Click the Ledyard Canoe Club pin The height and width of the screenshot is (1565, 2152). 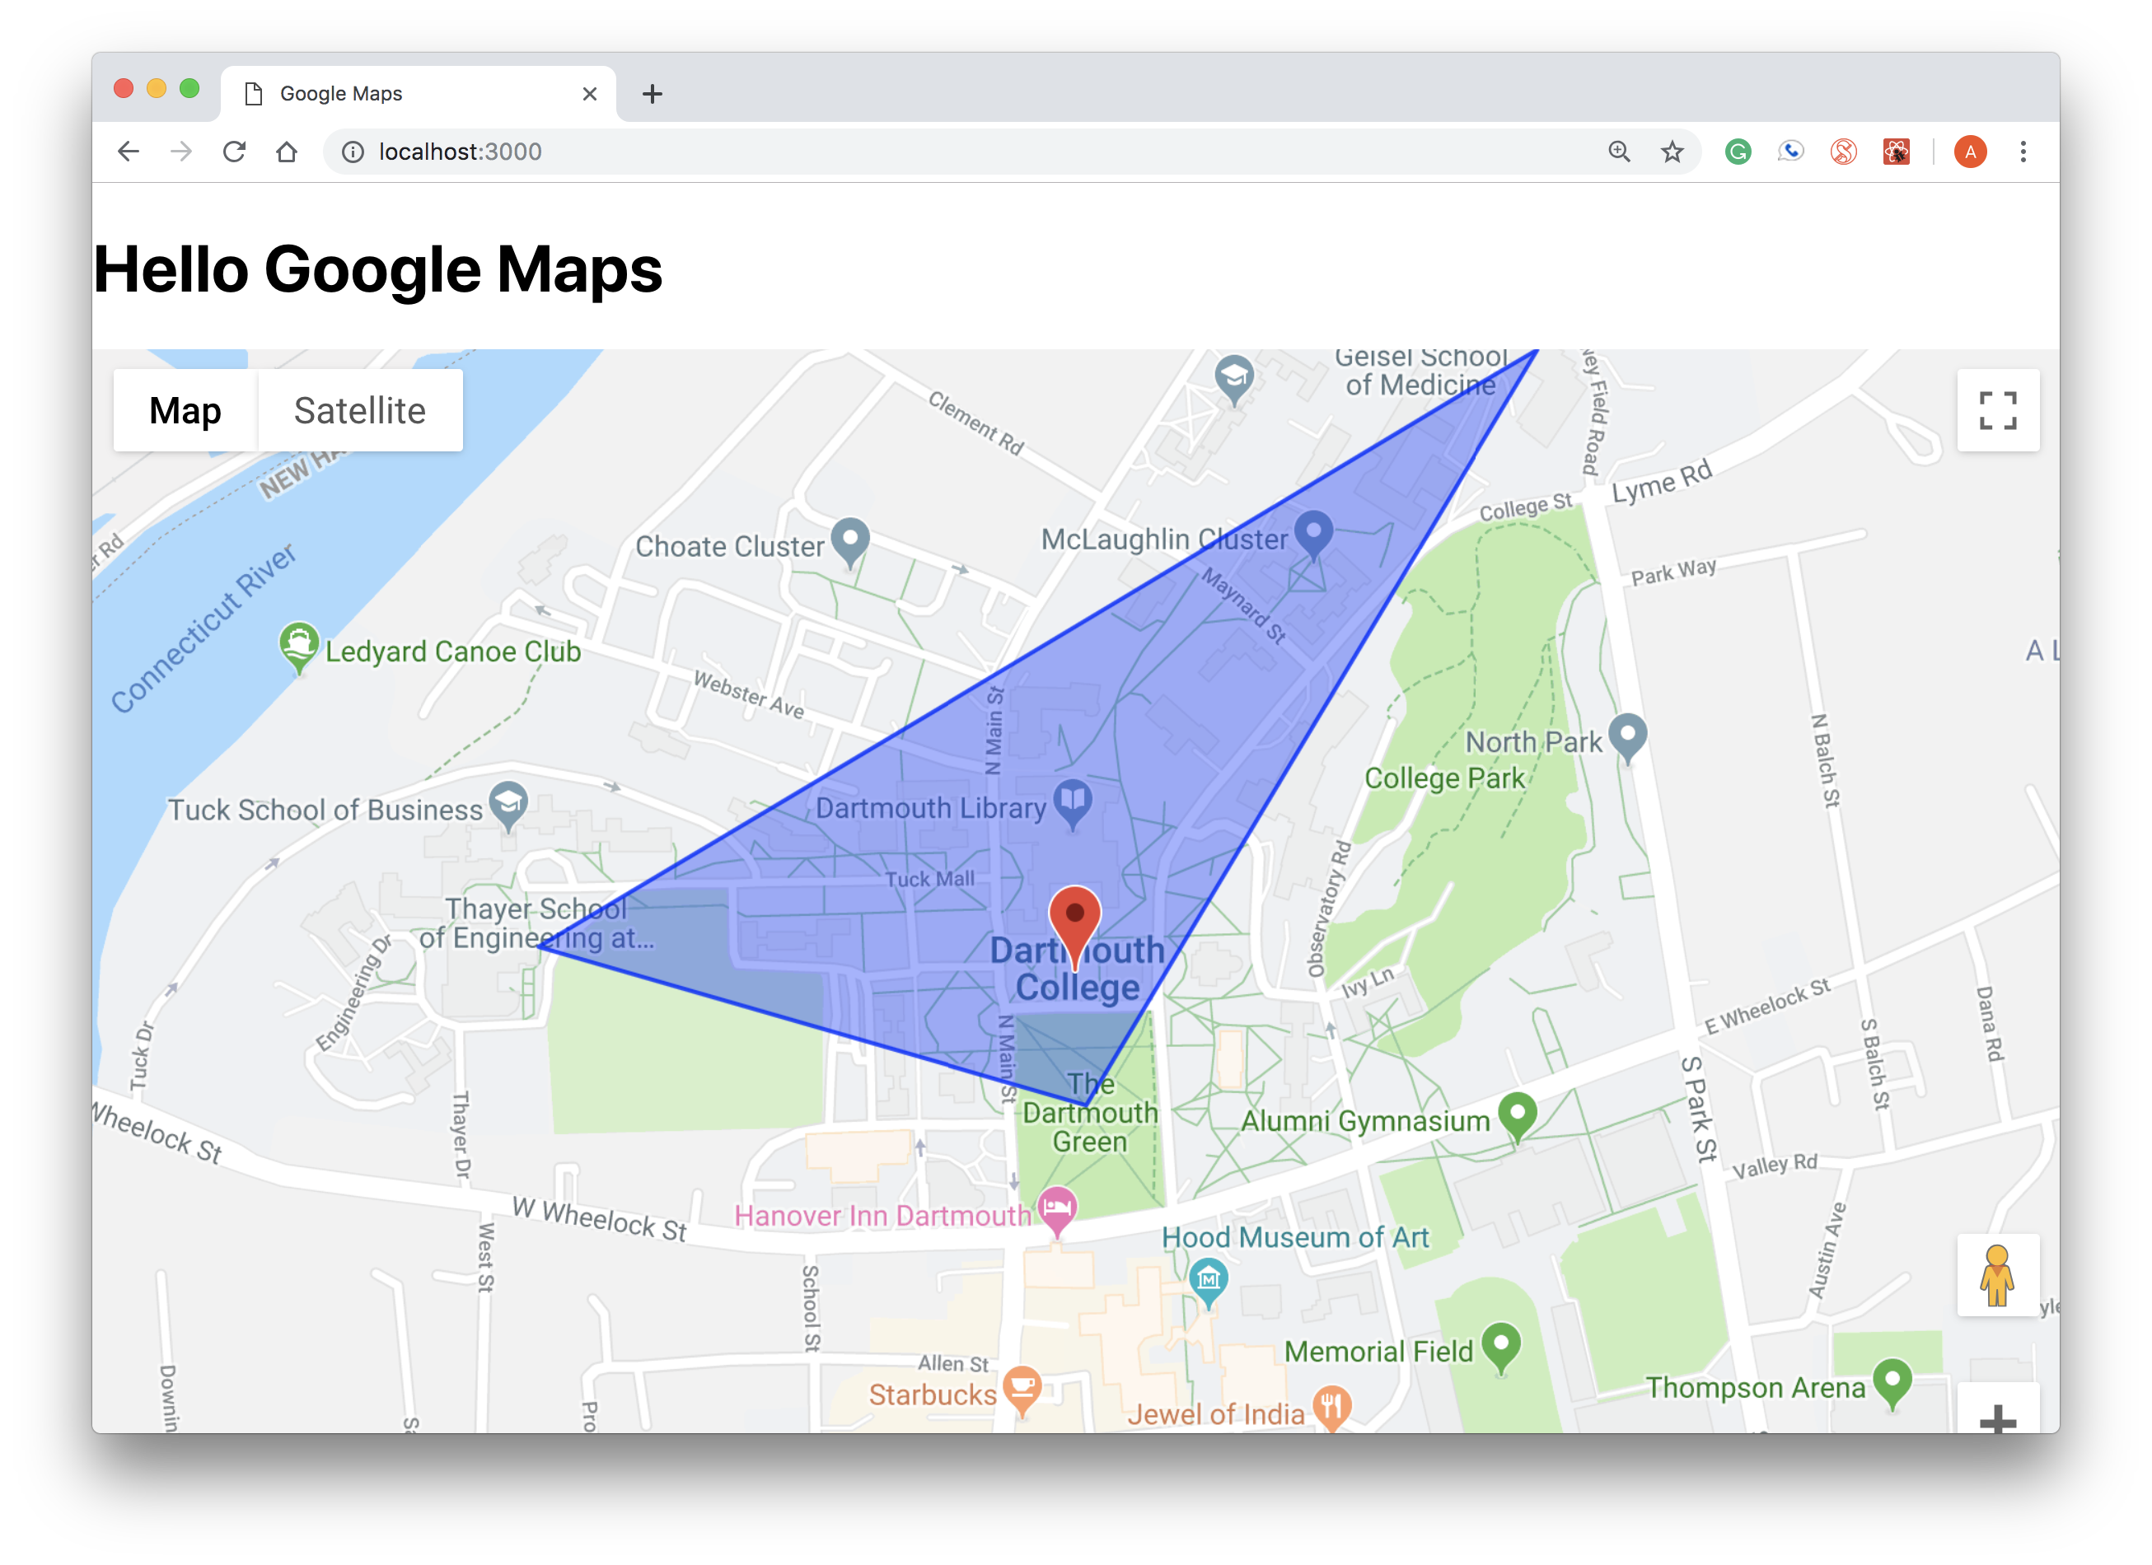[299, 645]
